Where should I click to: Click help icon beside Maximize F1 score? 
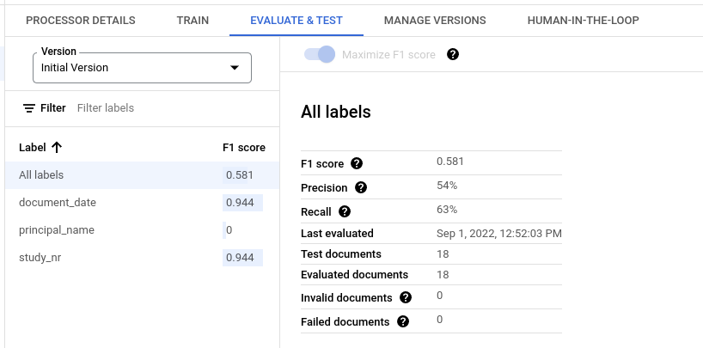click(453, 54)
